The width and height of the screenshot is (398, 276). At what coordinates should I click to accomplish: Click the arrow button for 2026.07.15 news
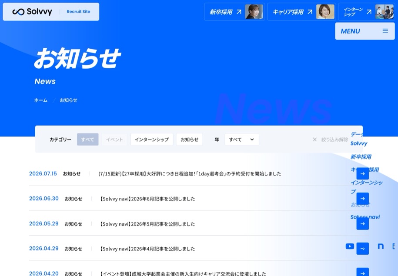pyautogui.click(x=362, y=174)
